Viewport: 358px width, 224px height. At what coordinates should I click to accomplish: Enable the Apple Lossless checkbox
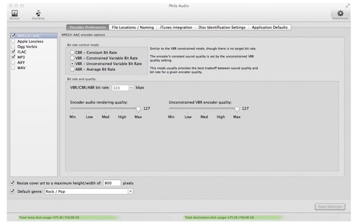[x=13, y=41]
